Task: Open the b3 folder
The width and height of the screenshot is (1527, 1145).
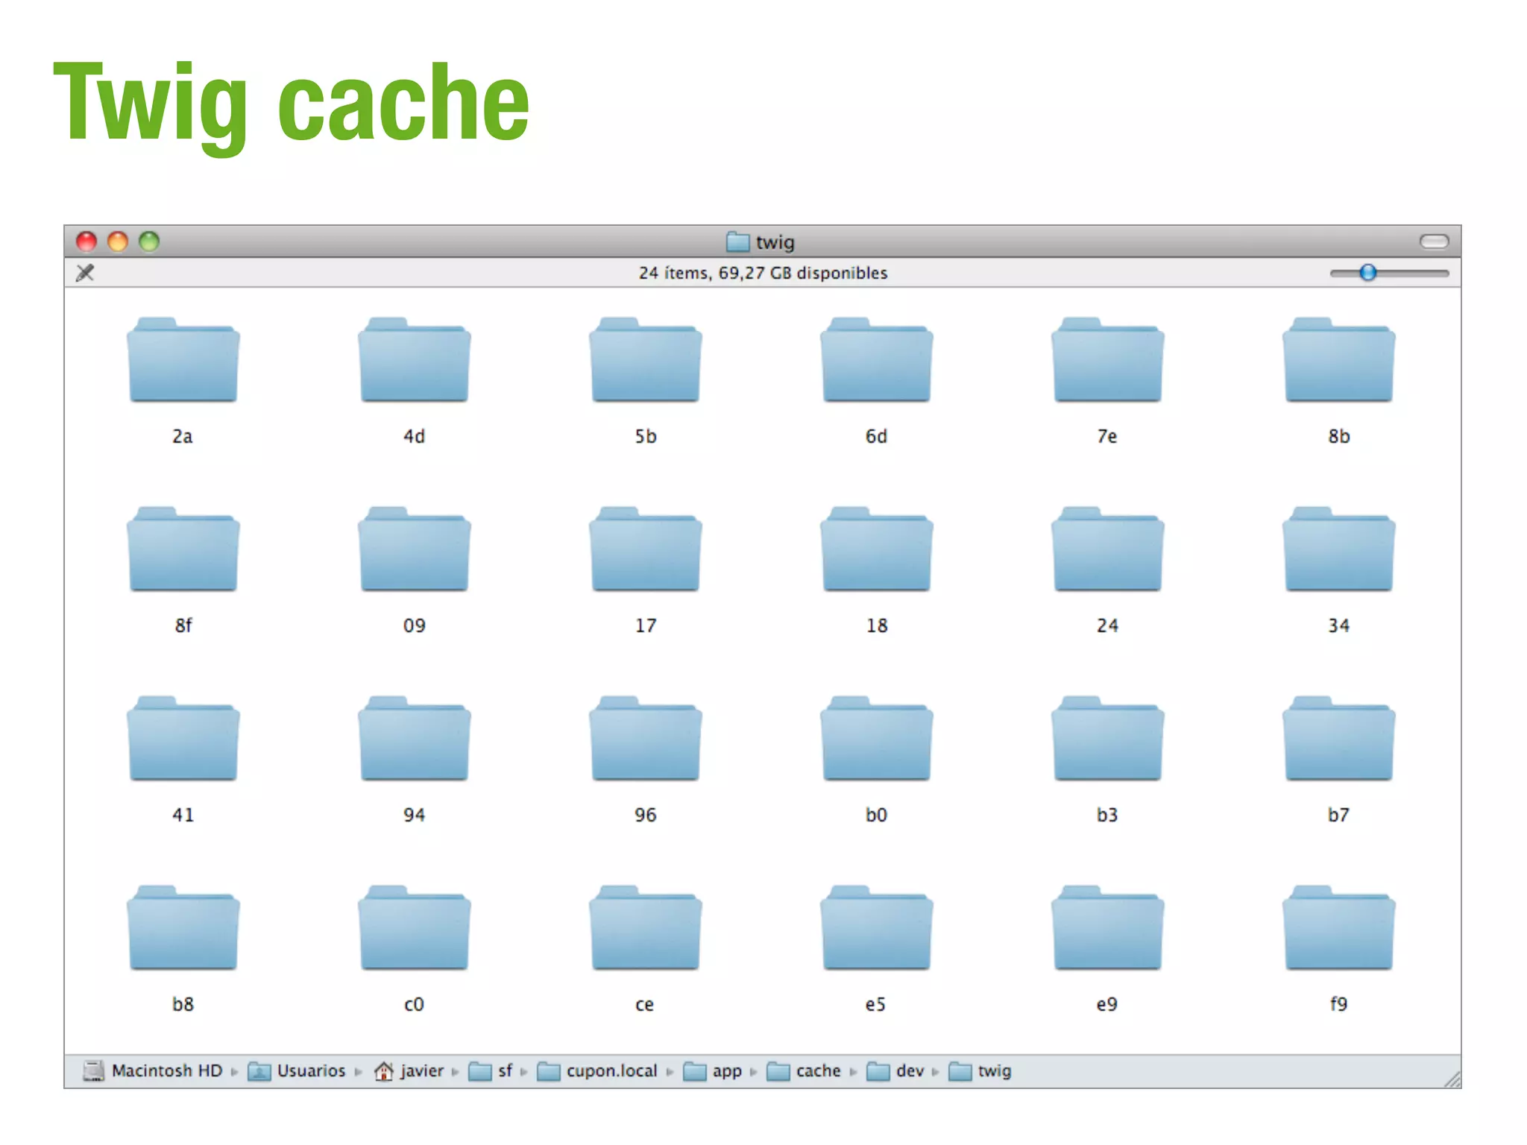Action: [1108, 739]
